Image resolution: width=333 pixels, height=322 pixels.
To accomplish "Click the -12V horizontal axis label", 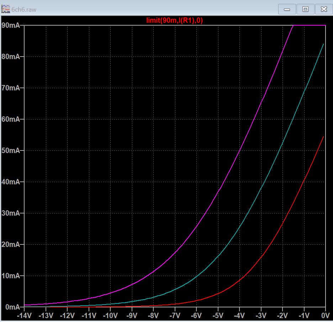I will click(67, 316).
